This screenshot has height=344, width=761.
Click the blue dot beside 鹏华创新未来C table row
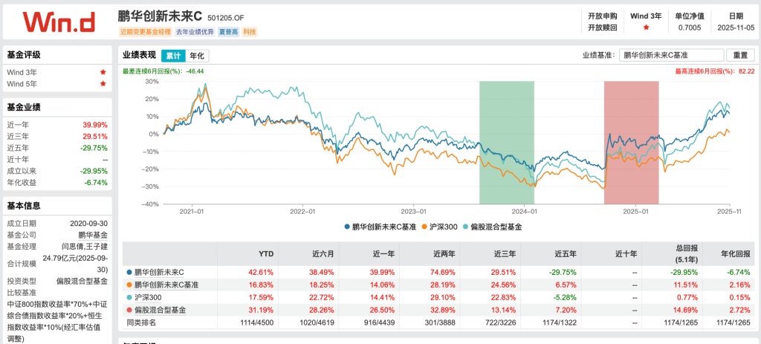pos(129,272)
